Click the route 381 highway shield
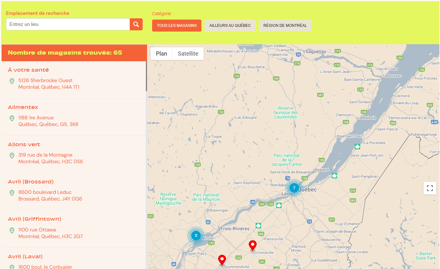 pyautogui.click(x=321, y=95)
